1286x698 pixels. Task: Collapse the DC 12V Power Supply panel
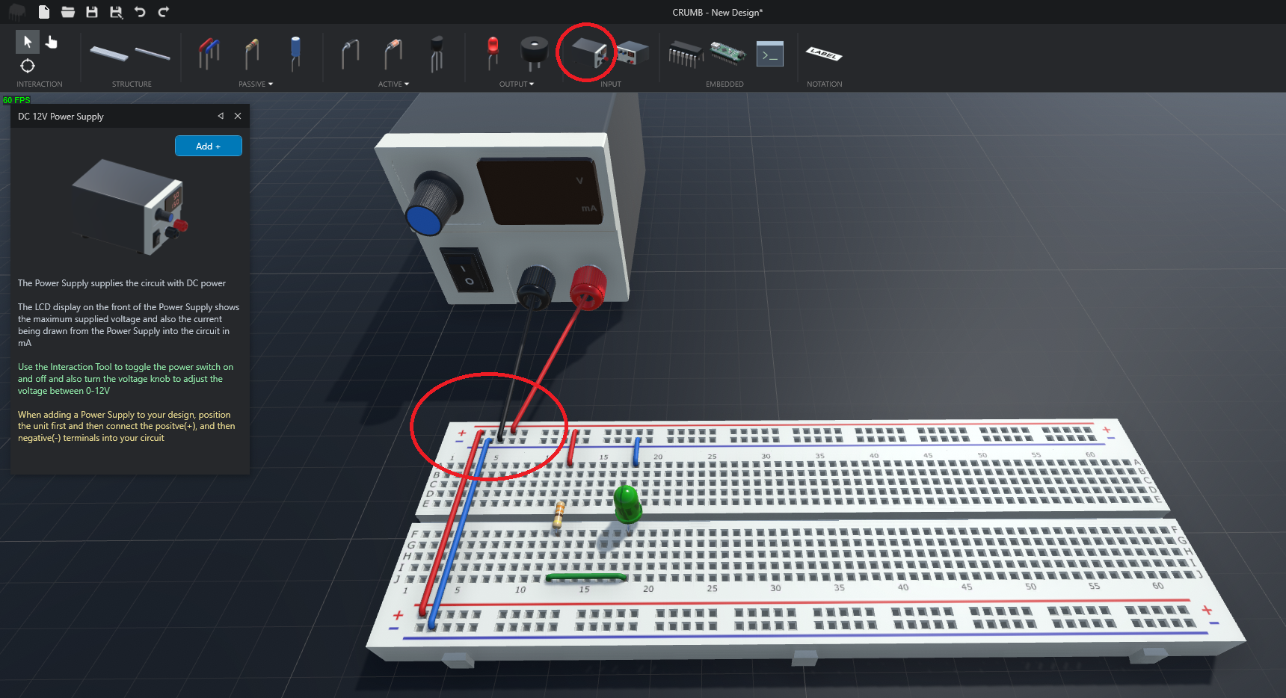click(221, 116)
